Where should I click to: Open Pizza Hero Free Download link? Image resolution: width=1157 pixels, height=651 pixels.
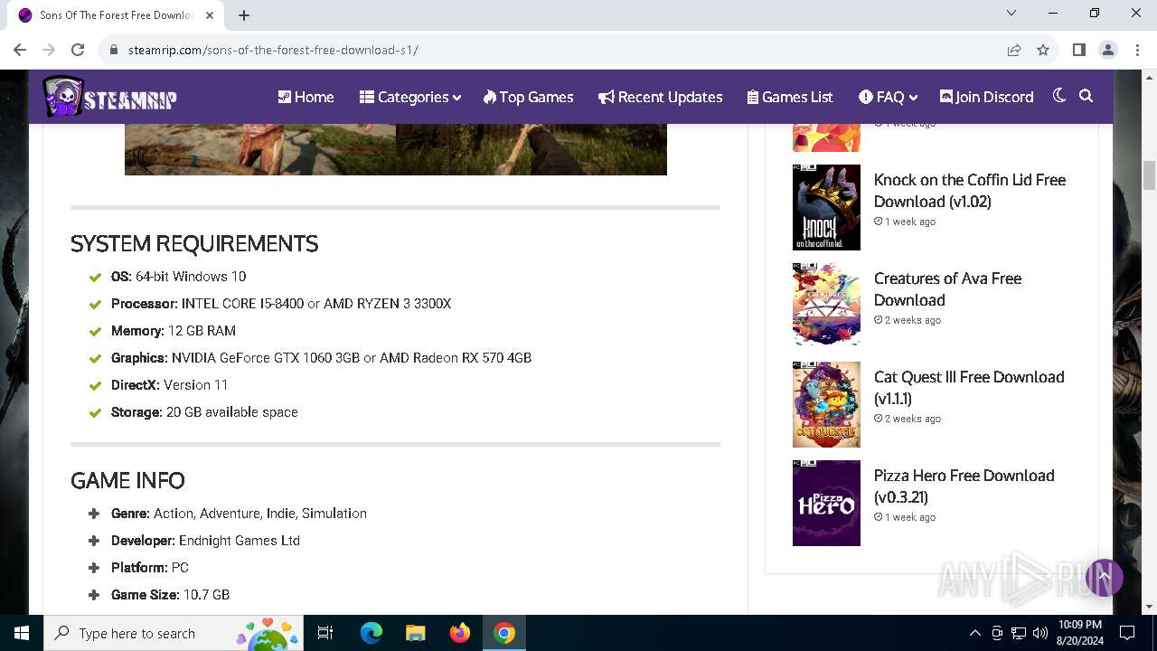(x=964, y=486)
